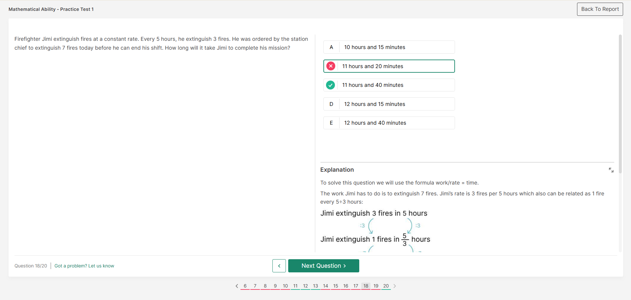Jump to question 15 in the navigator
631x300 pixels.
[336, 286]
